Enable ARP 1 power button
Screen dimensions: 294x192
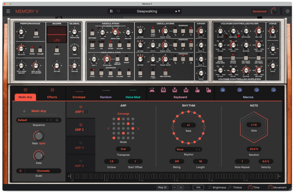pyautogui.click(x=81, y=107)
